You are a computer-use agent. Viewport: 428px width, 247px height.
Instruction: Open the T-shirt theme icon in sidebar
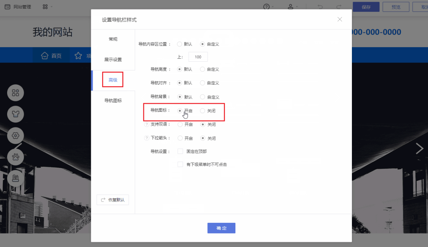(x=15, y=114)
